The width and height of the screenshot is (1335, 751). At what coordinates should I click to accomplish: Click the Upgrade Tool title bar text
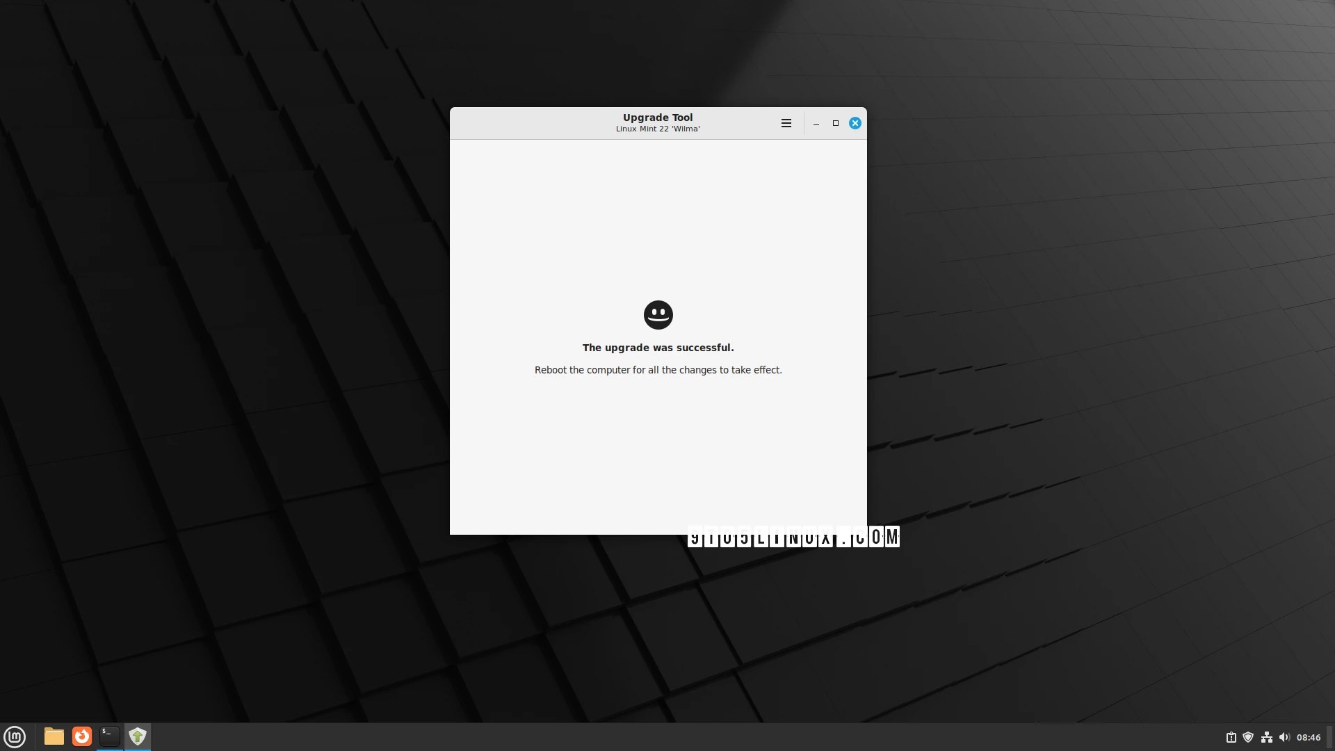[x=658, y=118]
